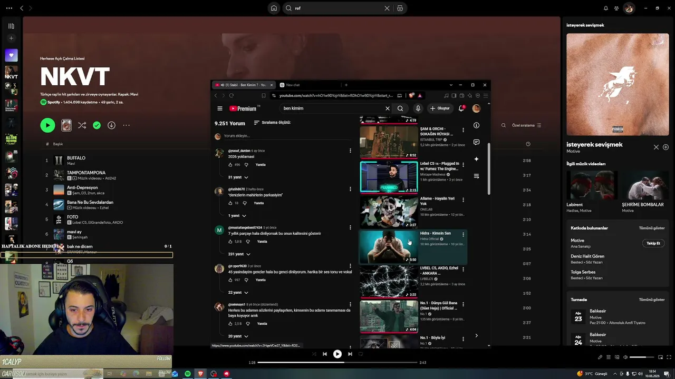The image size is (675, 379).
Task: Open YouTube notifications bell
Action: (461, 108)
